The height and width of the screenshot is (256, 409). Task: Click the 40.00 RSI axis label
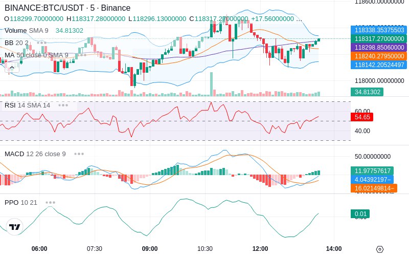pos(362,131)
